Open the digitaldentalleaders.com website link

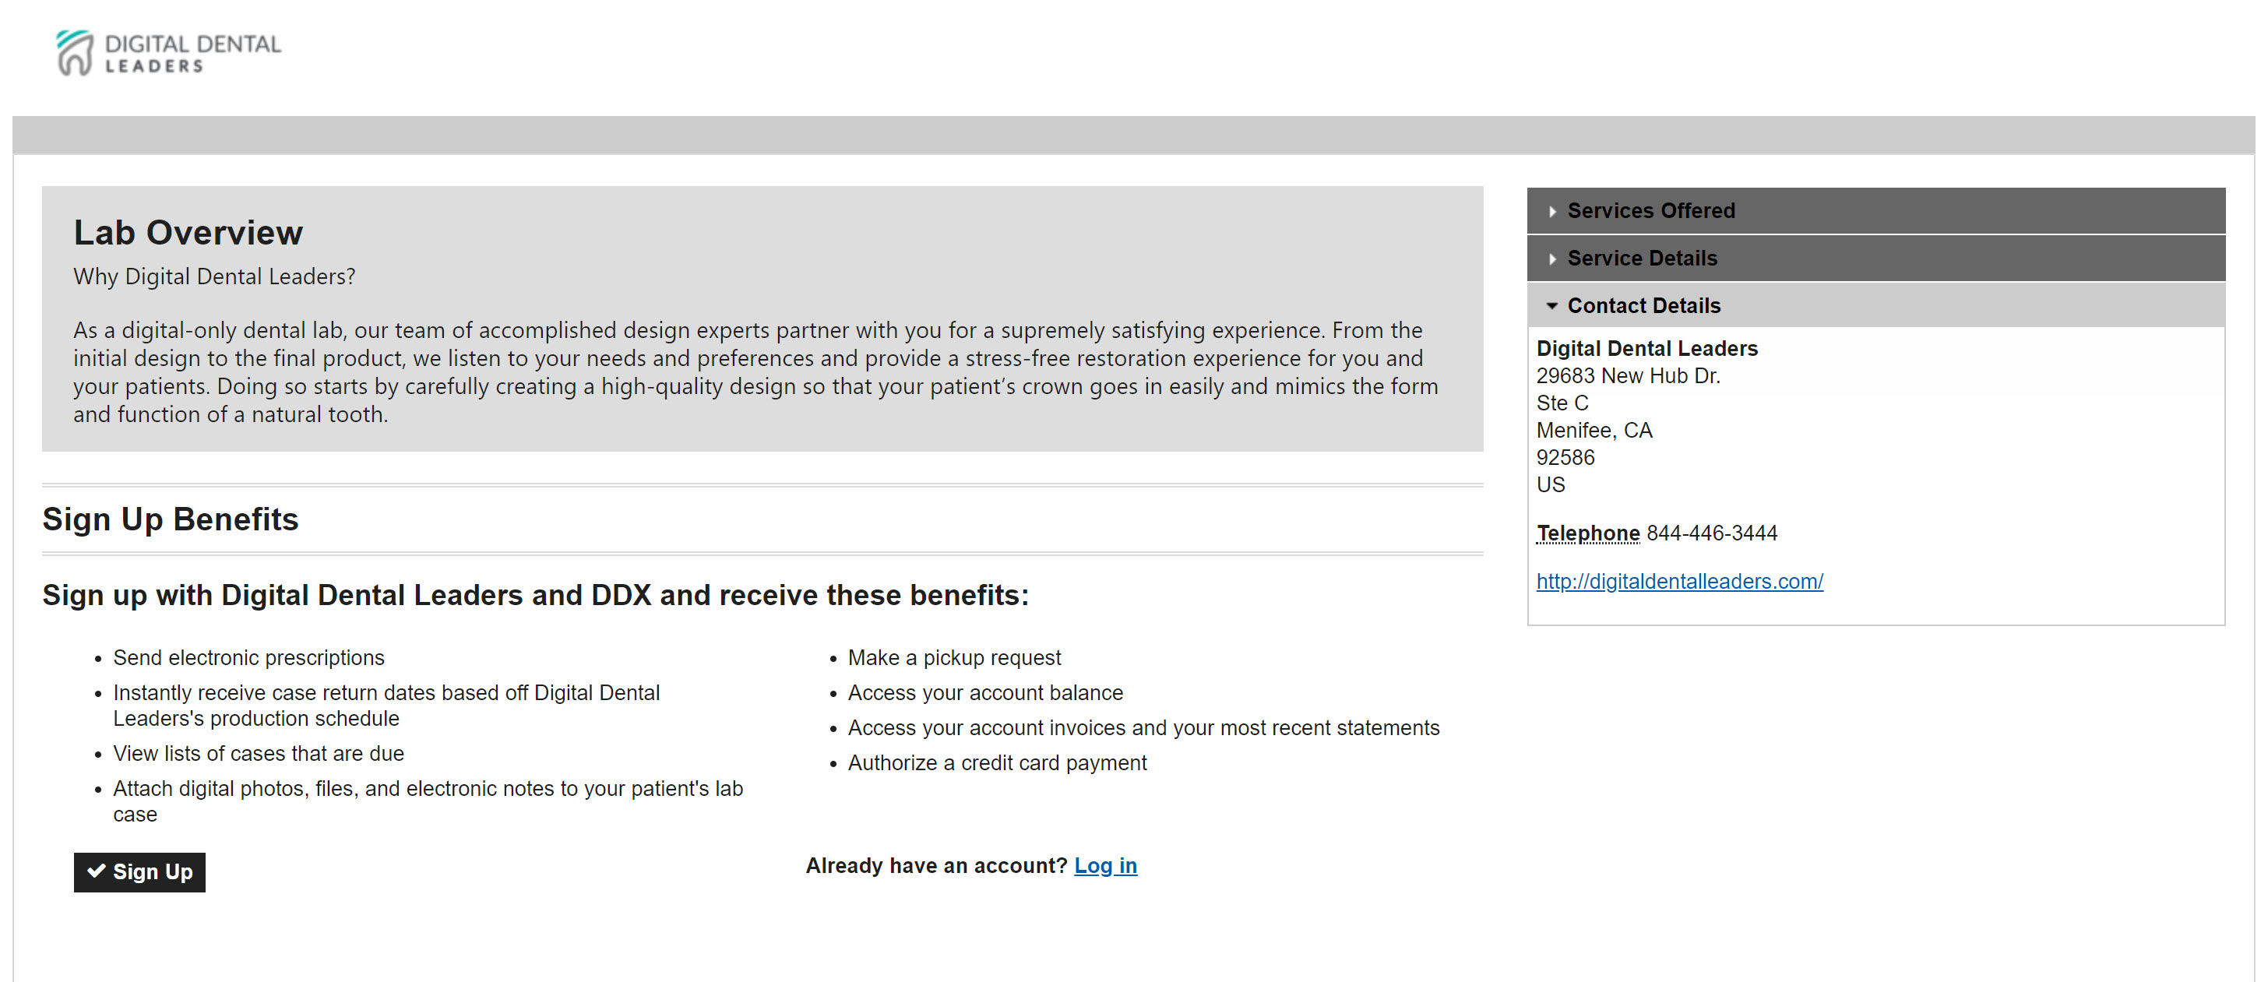pos(1679,582)
